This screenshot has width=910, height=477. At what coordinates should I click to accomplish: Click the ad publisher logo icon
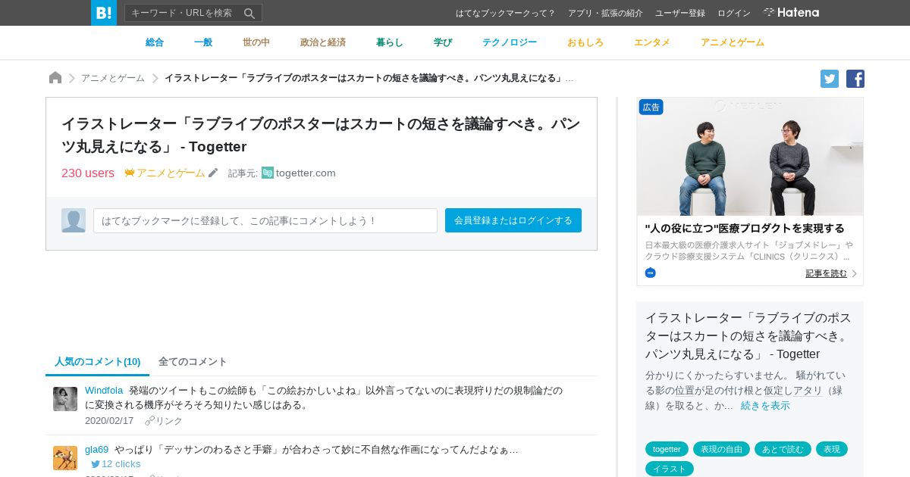[651, 273]
